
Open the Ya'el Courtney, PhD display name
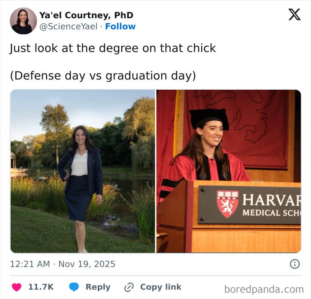click(86, 15)
